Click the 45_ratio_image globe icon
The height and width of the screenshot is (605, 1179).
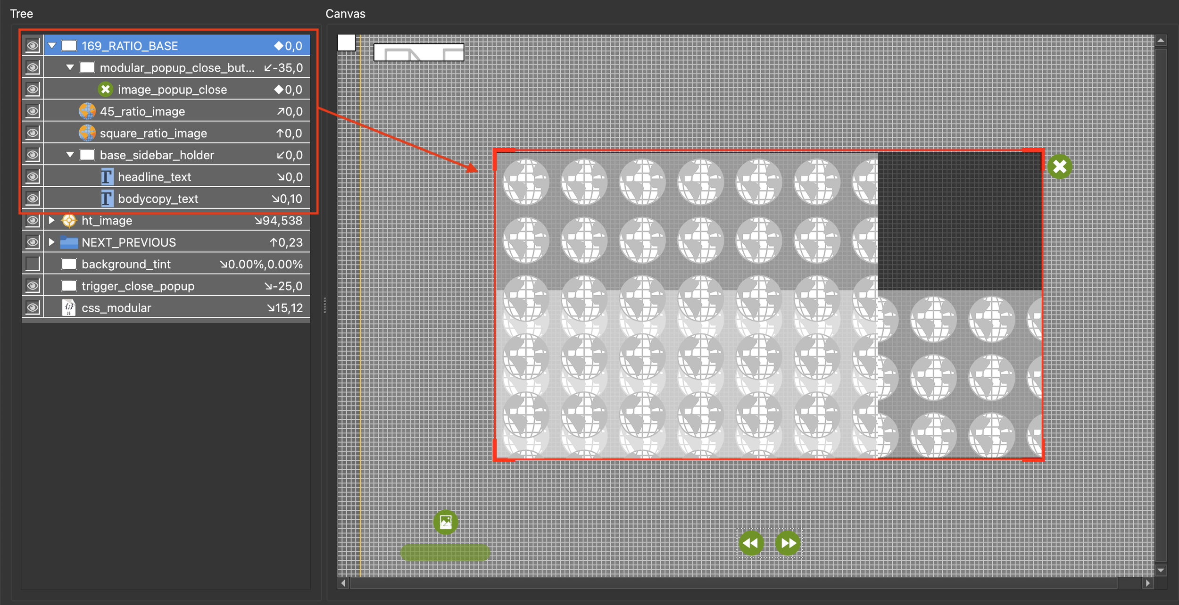[87, 111]
